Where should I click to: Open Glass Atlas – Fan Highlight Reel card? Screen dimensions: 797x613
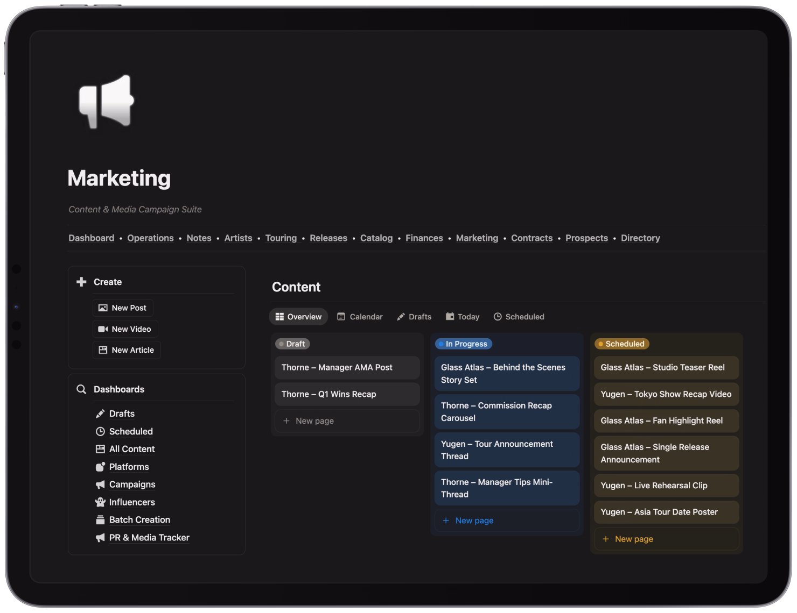tap(667, 421)
